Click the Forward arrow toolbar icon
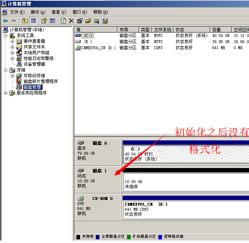The image size is (249, 243). tap(14, 21)
